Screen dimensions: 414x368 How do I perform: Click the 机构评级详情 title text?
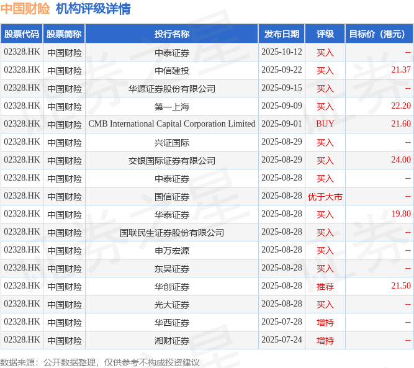pos(93,9)
